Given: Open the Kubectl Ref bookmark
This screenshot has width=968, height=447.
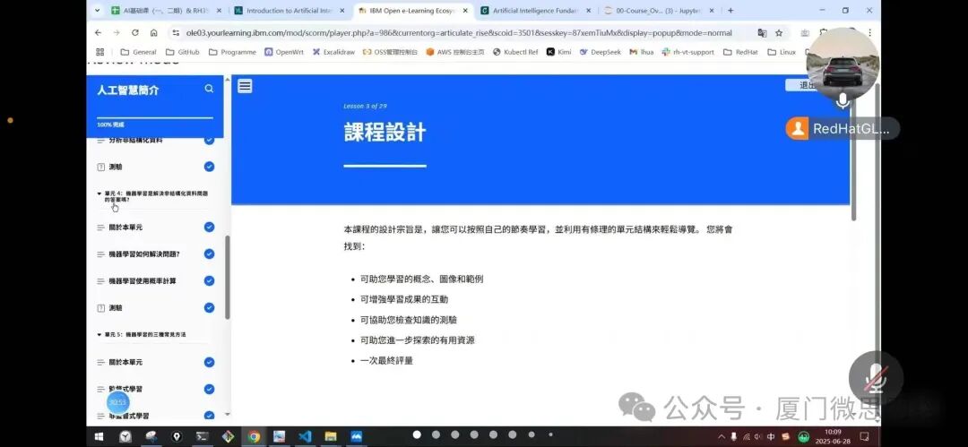Looking at the screenshot, I should pos(515,52).
